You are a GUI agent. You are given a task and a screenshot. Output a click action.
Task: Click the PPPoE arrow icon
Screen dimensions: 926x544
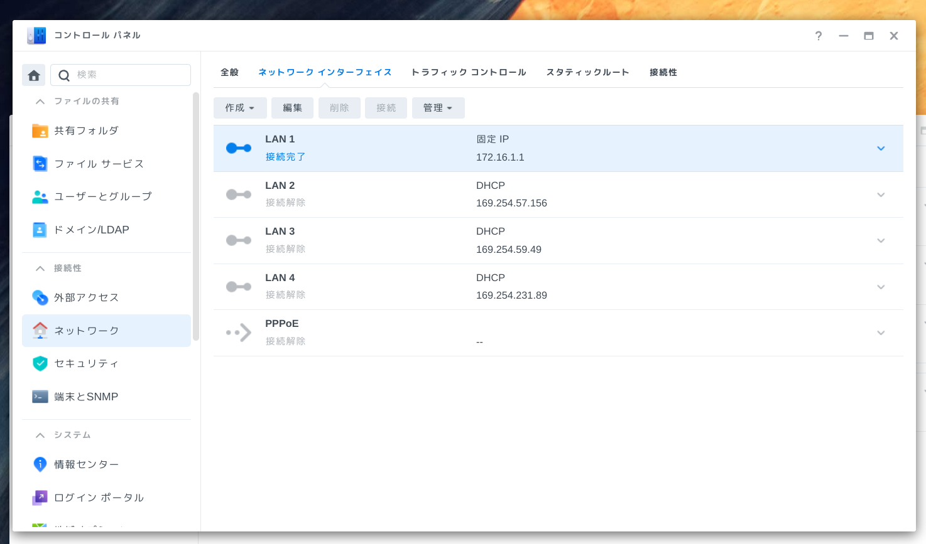(x=239, y=333)
